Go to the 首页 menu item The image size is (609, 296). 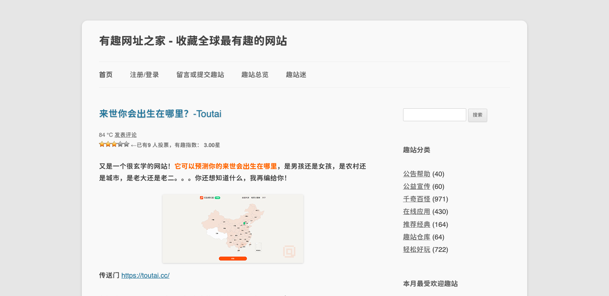pyautogui.click(x=105, y=75)
